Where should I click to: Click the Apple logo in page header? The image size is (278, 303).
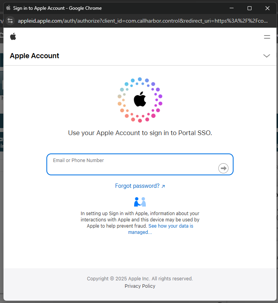tap(13, 37)
